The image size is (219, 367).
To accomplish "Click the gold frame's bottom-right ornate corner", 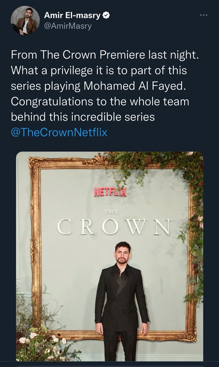I will point(190,332).
